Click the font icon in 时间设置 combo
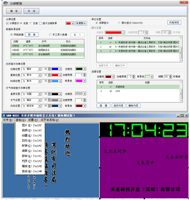The image size is (190, 200). click(24, 81)
